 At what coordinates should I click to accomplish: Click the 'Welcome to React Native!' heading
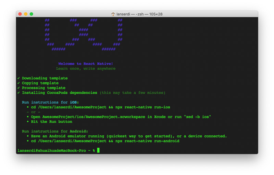tap(86, 64)
